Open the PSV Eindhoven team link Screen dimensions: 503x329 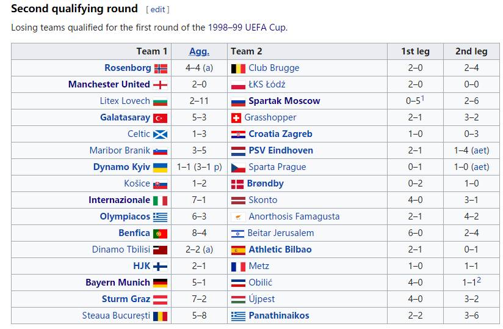point(281,150)
